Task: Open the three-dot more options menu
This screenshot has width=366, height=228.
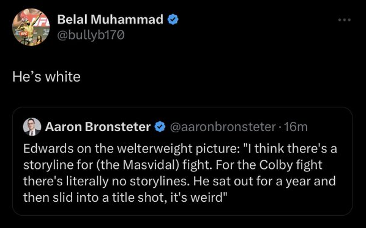Action: (x=345, y=20)
